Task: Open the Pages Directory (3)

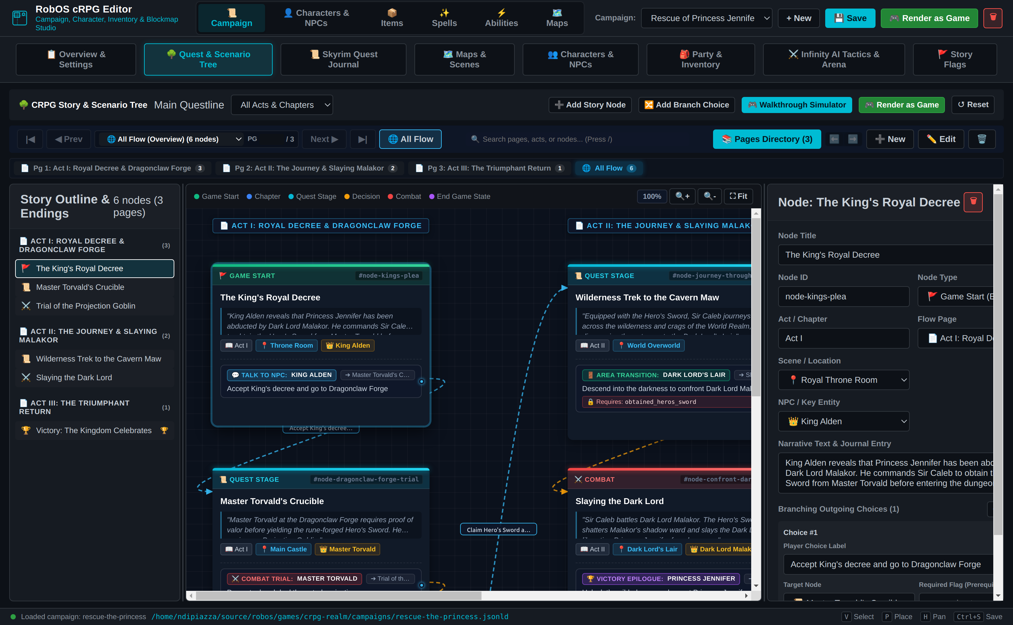Action: [x=767, y=139]
